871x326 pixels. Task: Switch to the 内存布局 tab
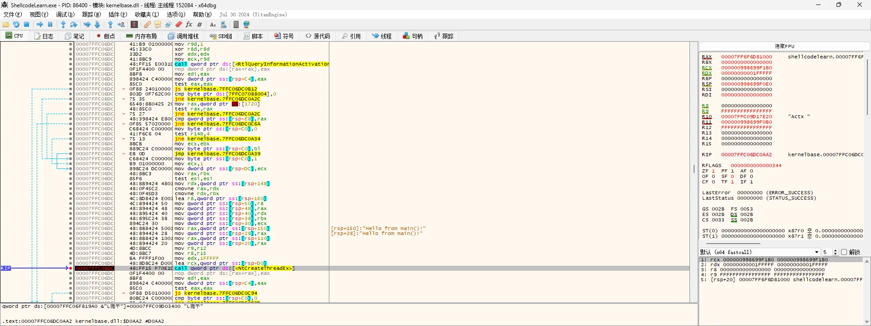click(142, 36)
